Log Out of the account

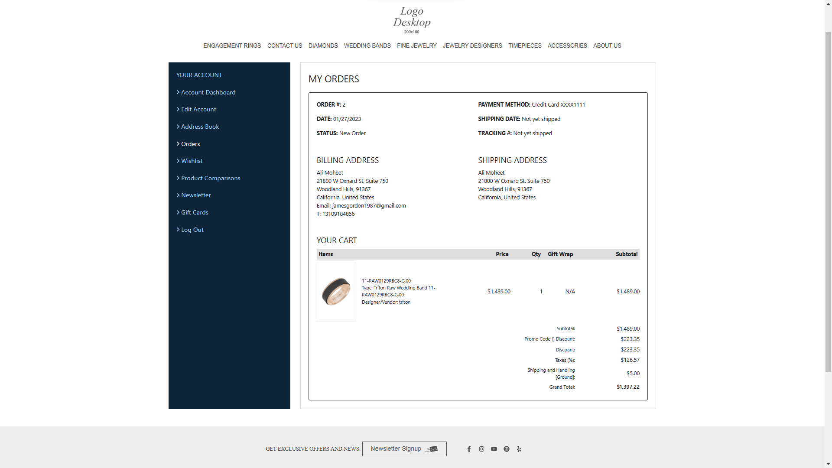tap(192, 230)
